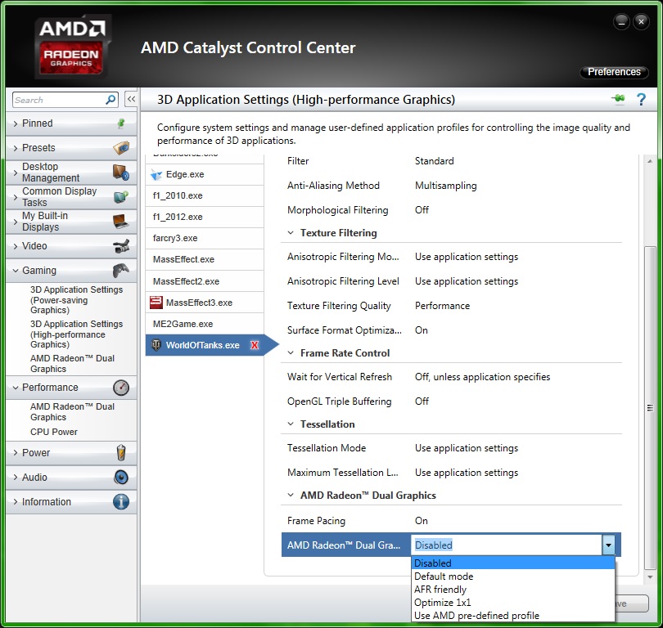The image size is (663, 628).
Task: Click the Information icon in the sidebar
Action: coord(121,502)
